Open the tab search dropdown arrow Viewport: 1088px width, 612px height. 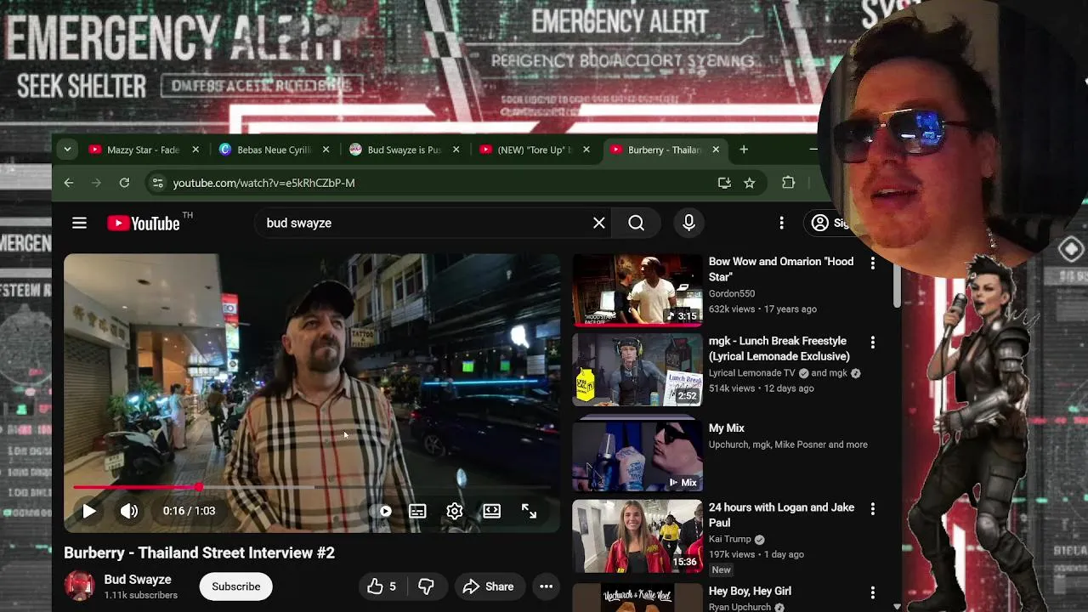click(67, 150)
